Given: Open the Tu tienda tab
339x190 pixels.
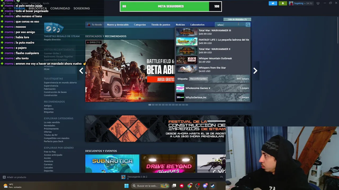Looking at the screenshot, I should pos(95,25).
